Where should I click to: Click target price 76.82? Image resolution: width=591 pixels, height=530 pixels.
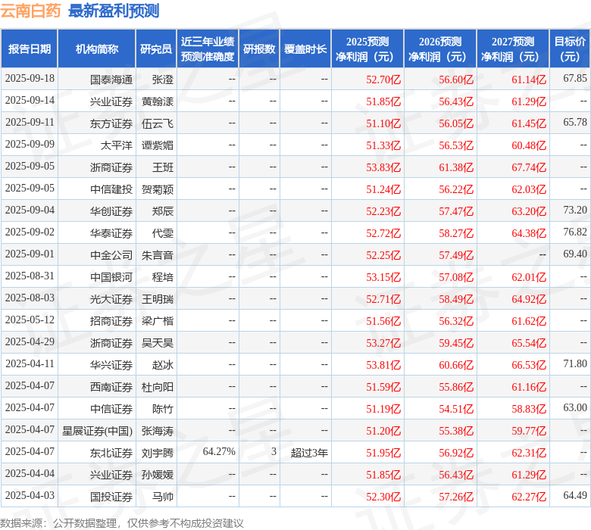click(575, 232)
